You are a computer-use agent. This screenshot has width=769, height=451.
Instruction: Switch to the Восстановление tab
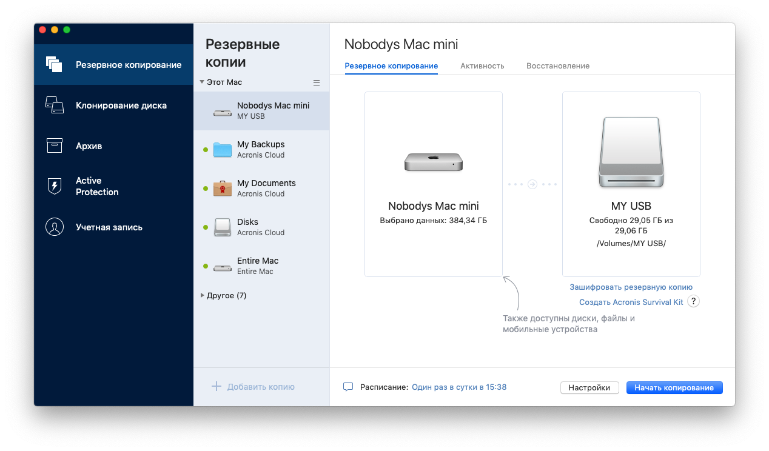coord(558,65)
